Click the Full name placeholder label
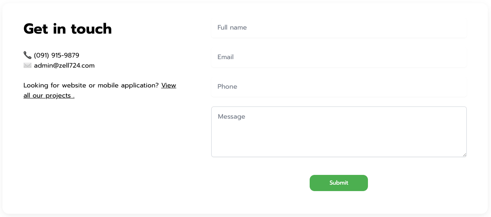The height and width of the screenshot is (217, 491). coord(232,28)
